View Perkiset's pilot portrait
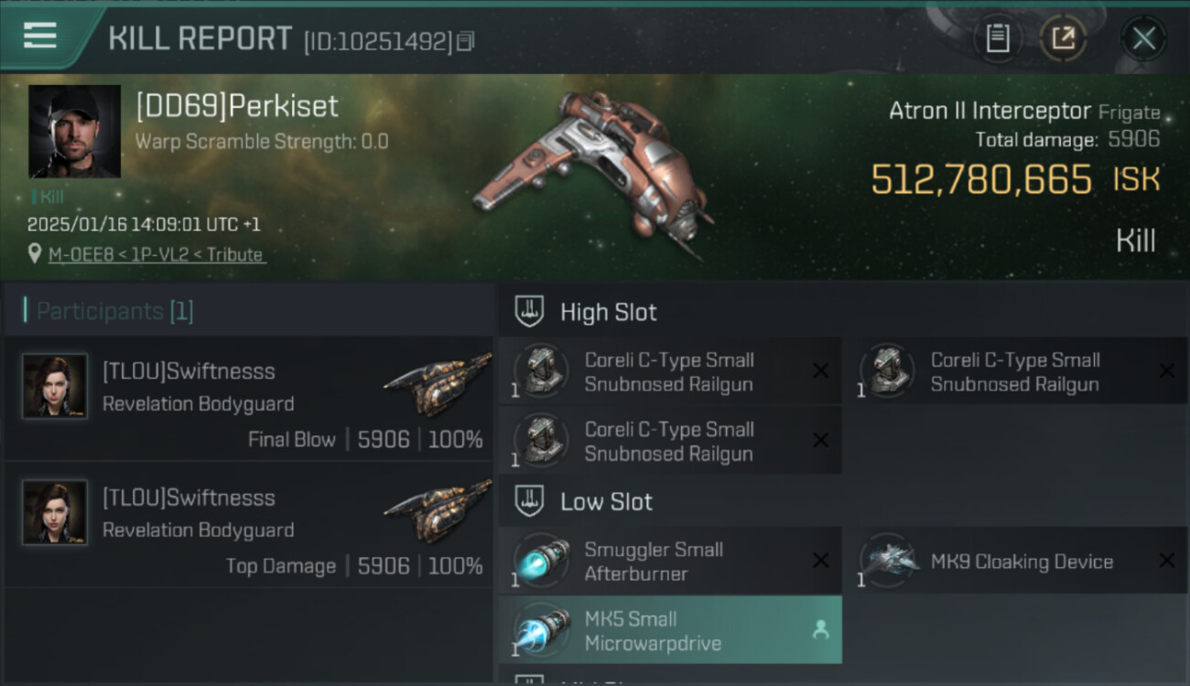 pos(75,131)
